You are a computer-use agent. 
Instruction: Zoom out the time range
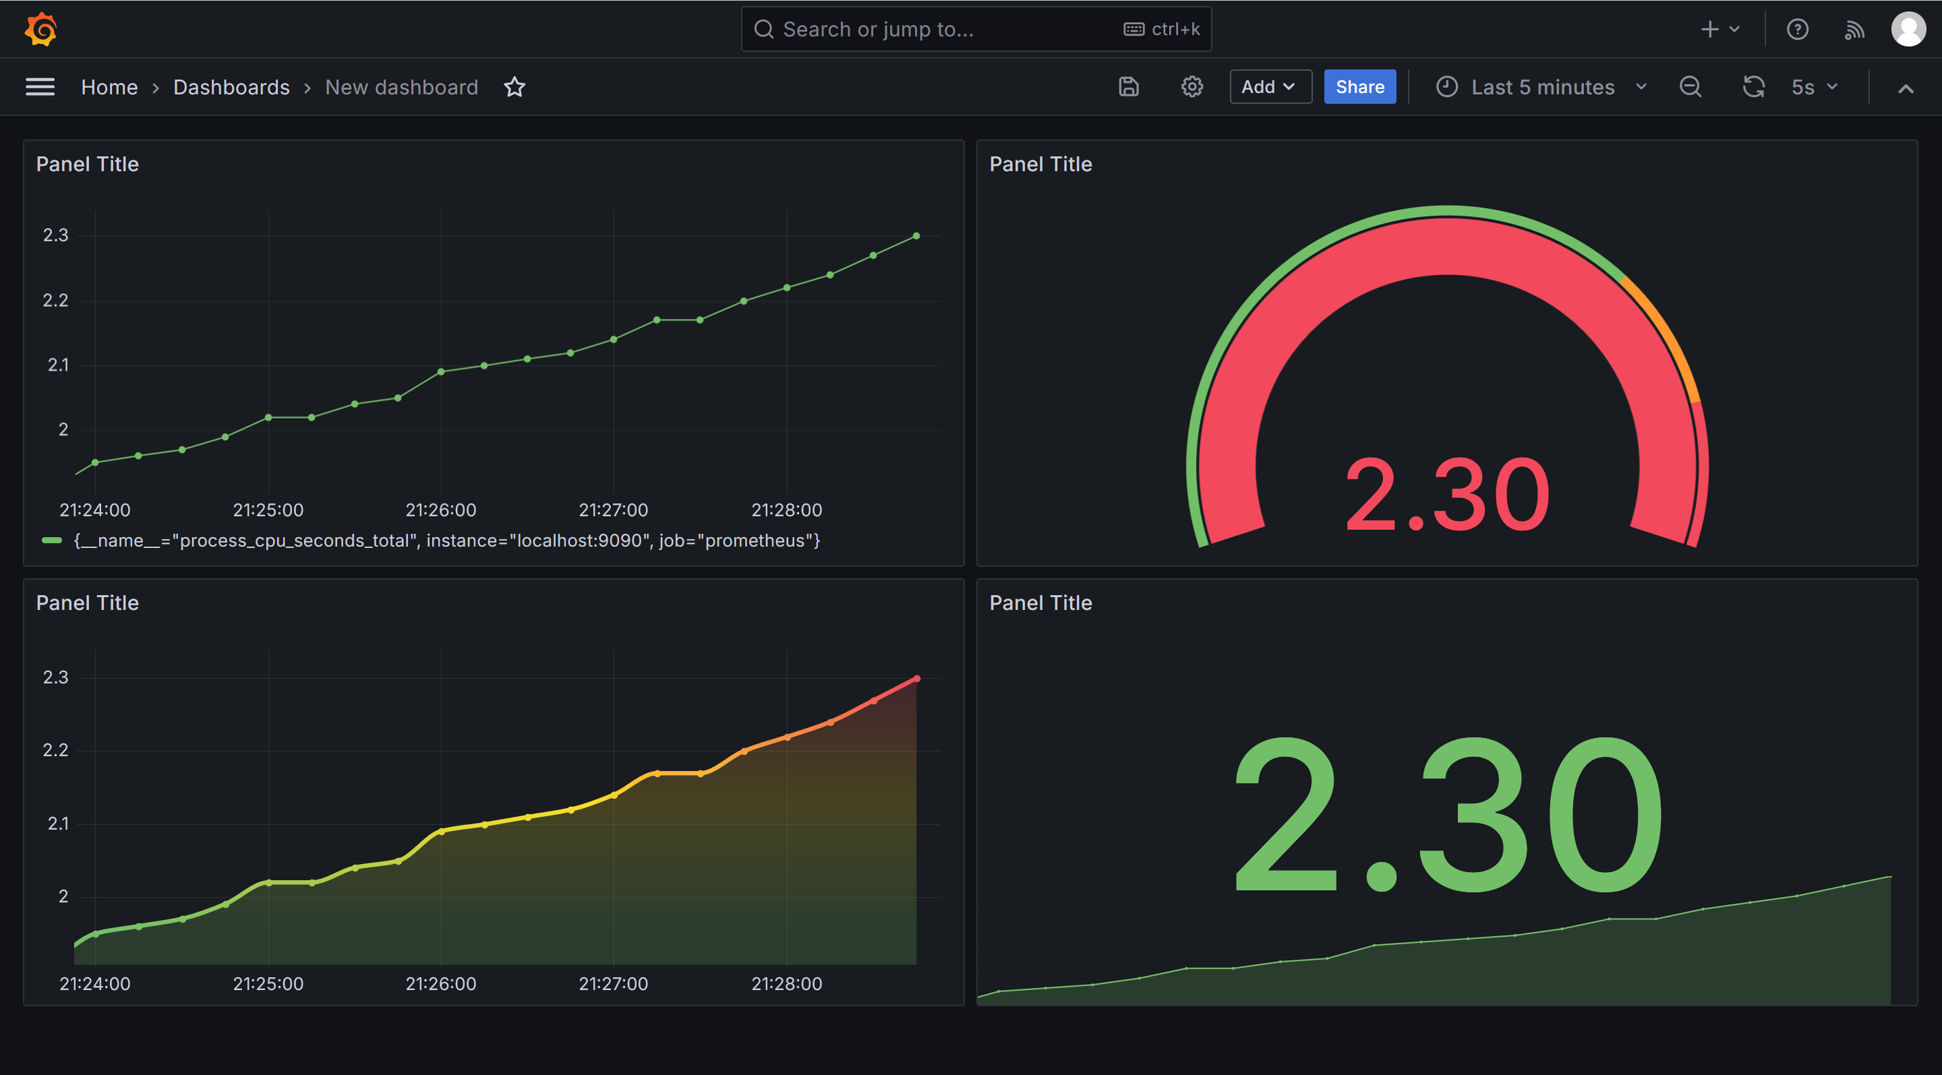click(1690, 88)
